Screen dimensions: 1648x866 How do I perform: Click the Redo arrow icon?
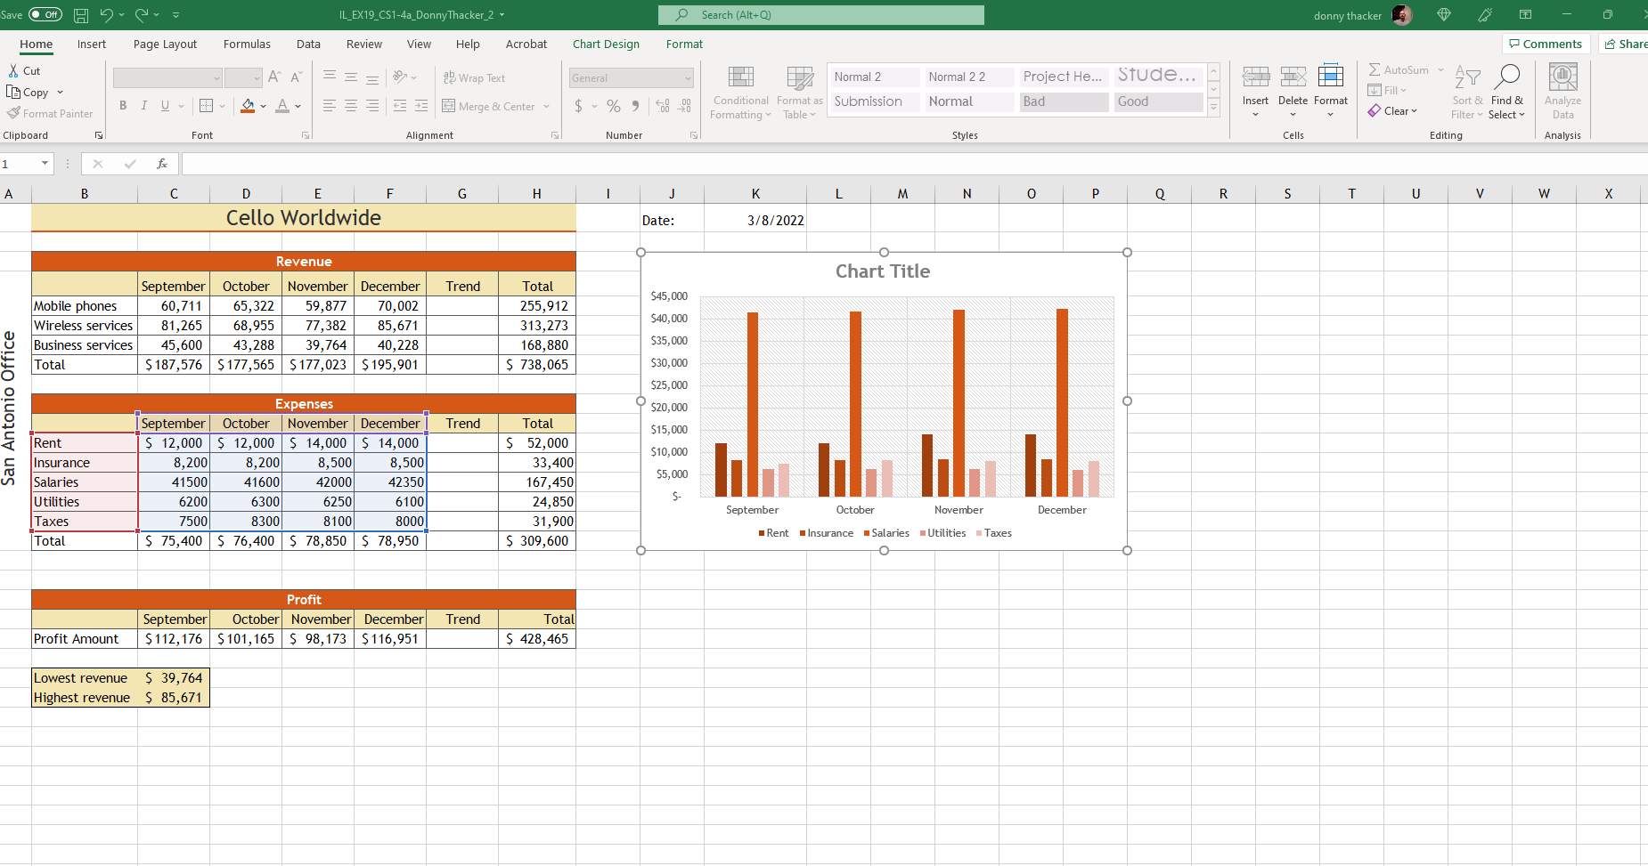coord(142,15)
